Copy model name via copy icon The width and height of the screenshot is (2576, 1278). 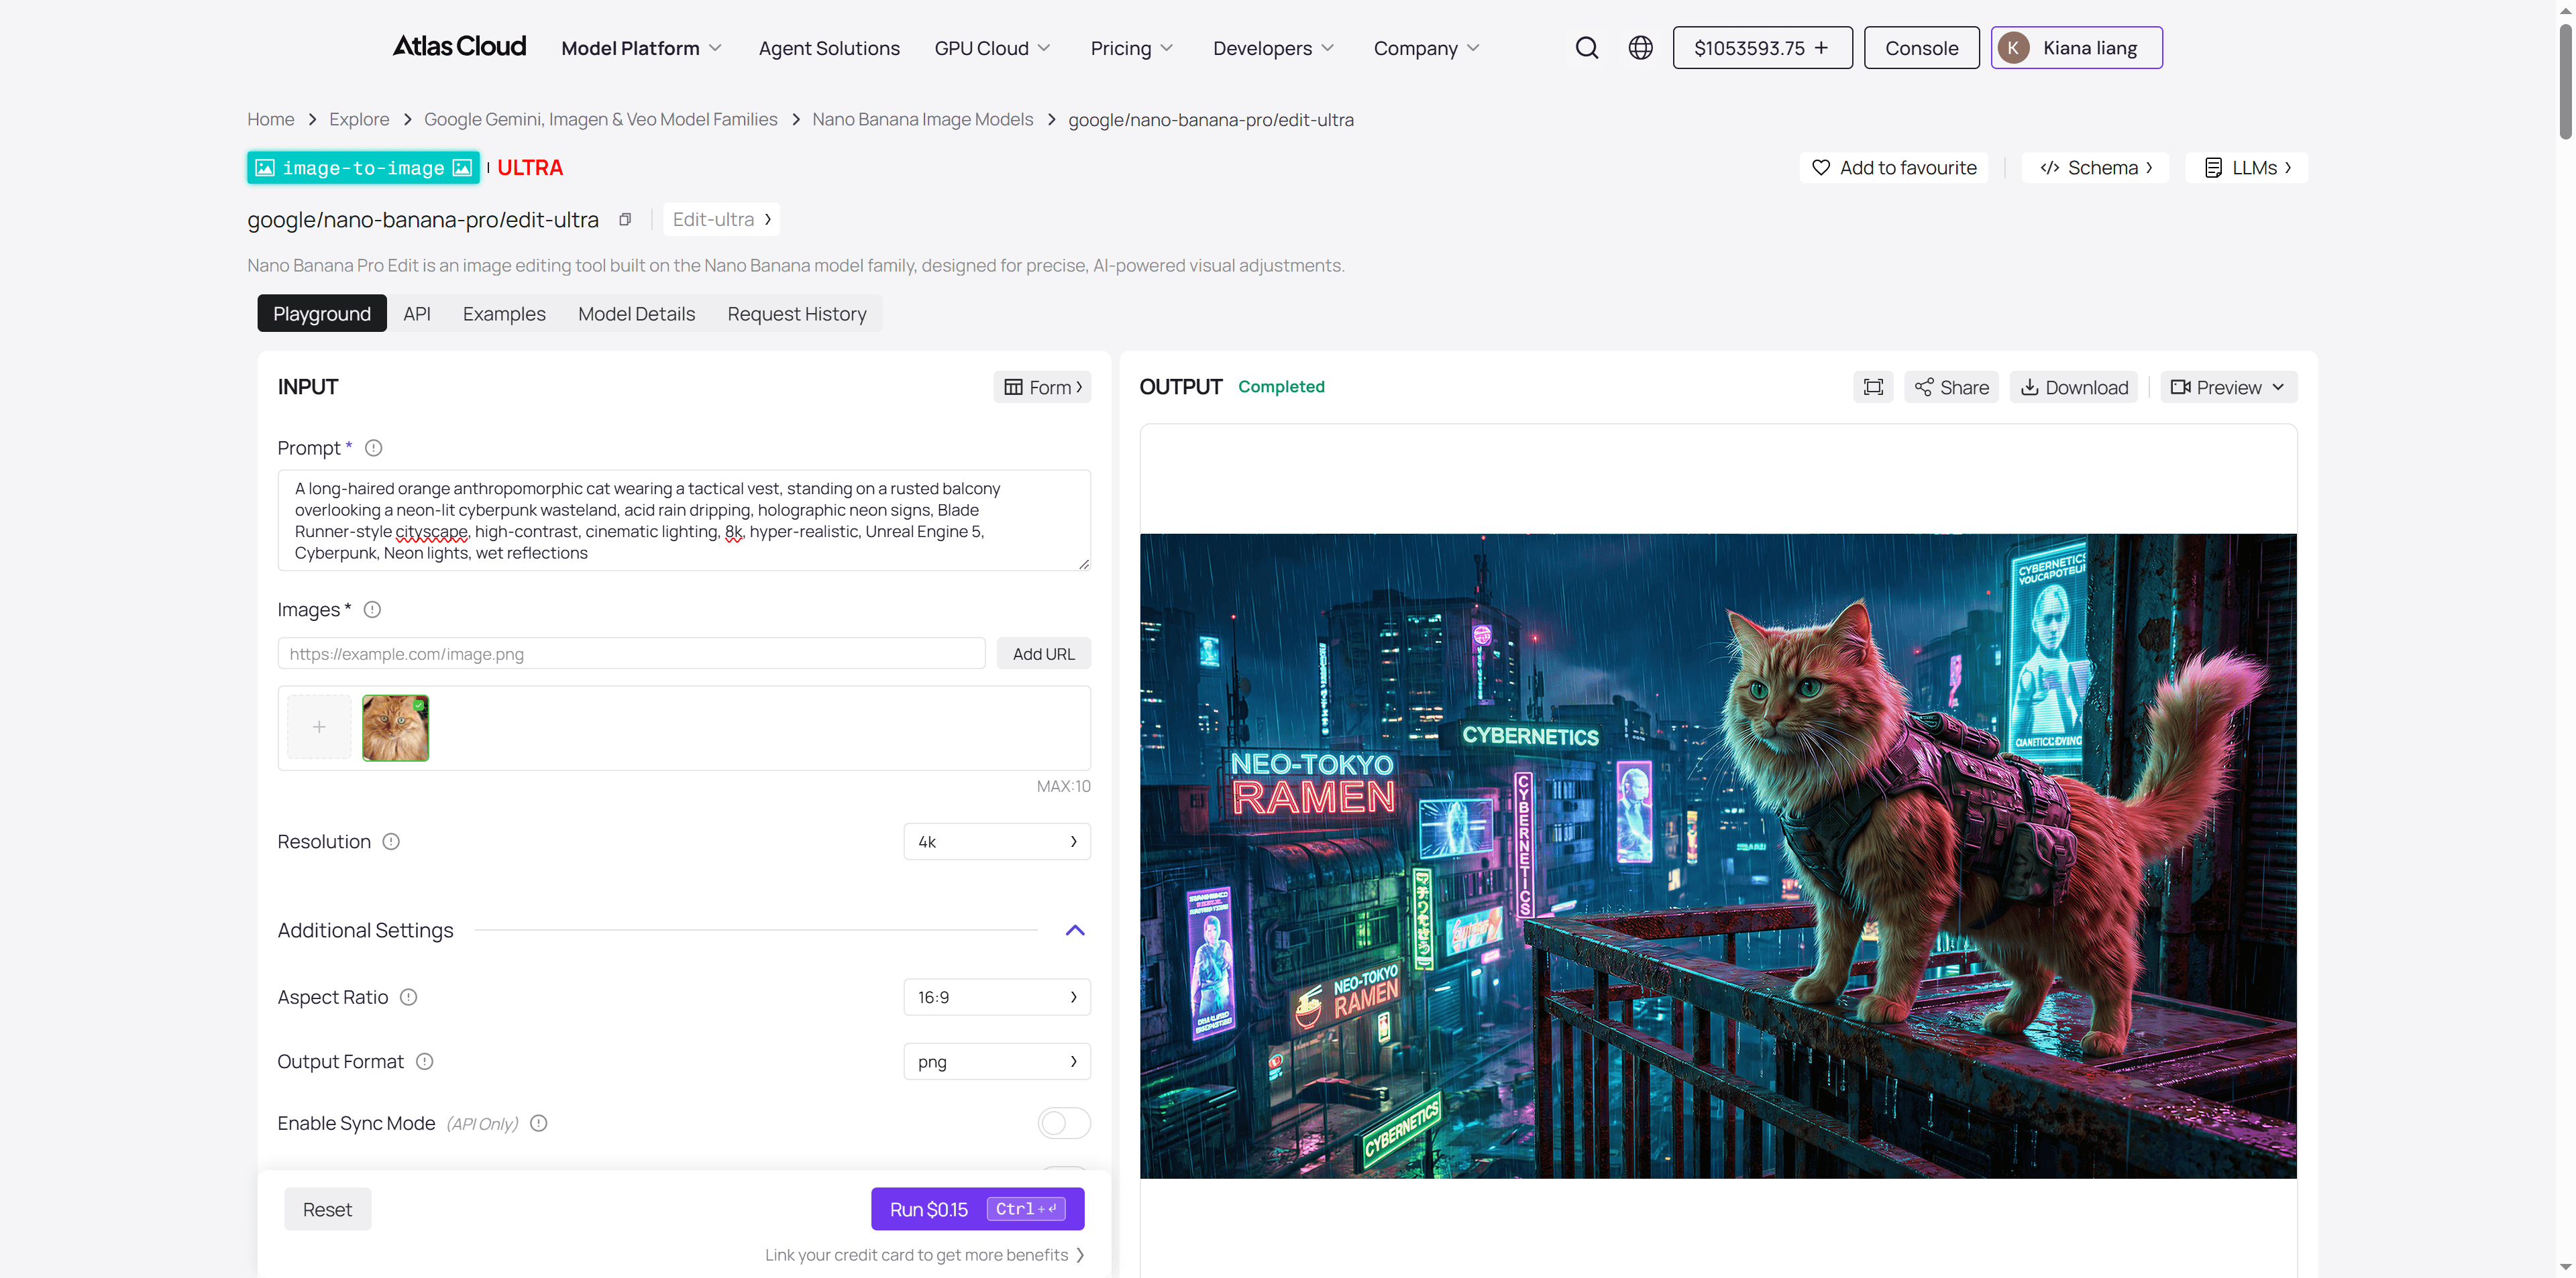625,220
